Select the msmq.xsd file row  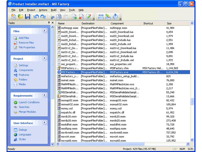[123, 108]
